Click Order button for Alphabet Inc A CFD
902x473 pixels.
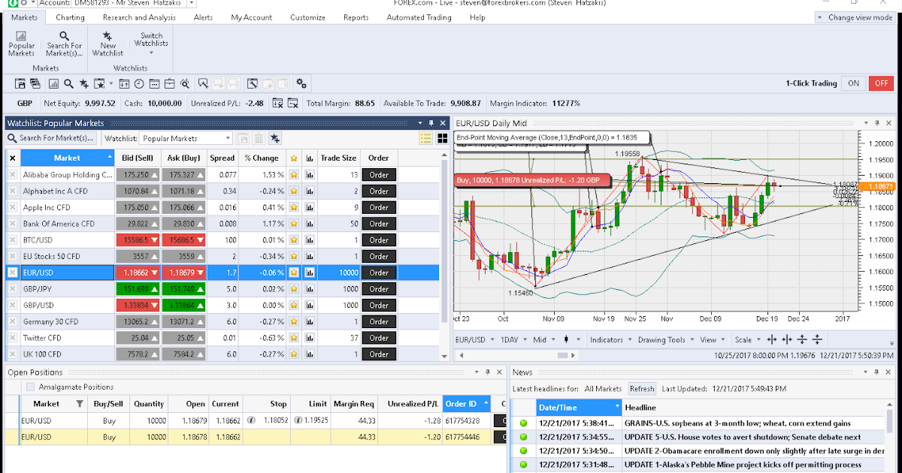tap(379, 191)
